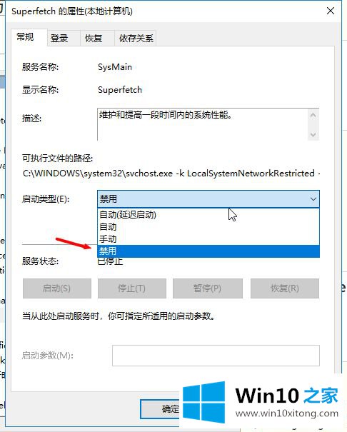Switch to the 登录 tab
The image size is (347, 432).
pyautogui.click(x=59, y=38)
